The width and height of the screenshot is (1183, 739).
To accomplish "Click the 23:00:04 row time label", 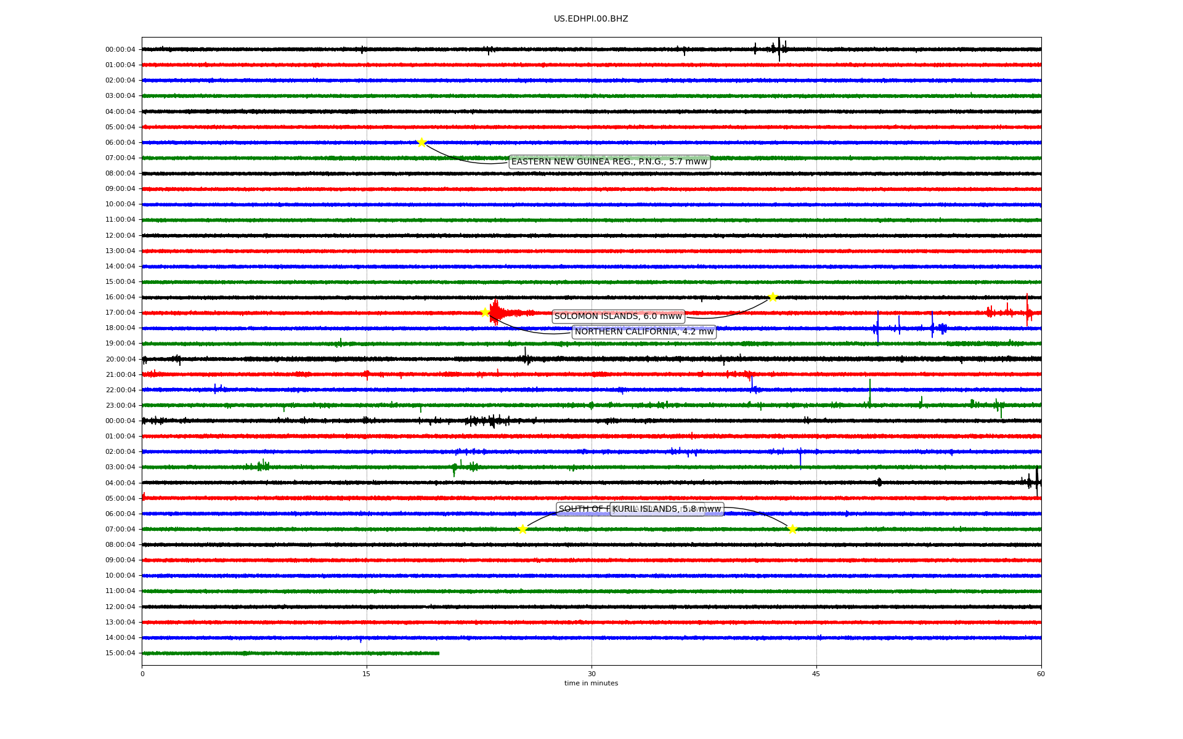I will pos(120,405).
